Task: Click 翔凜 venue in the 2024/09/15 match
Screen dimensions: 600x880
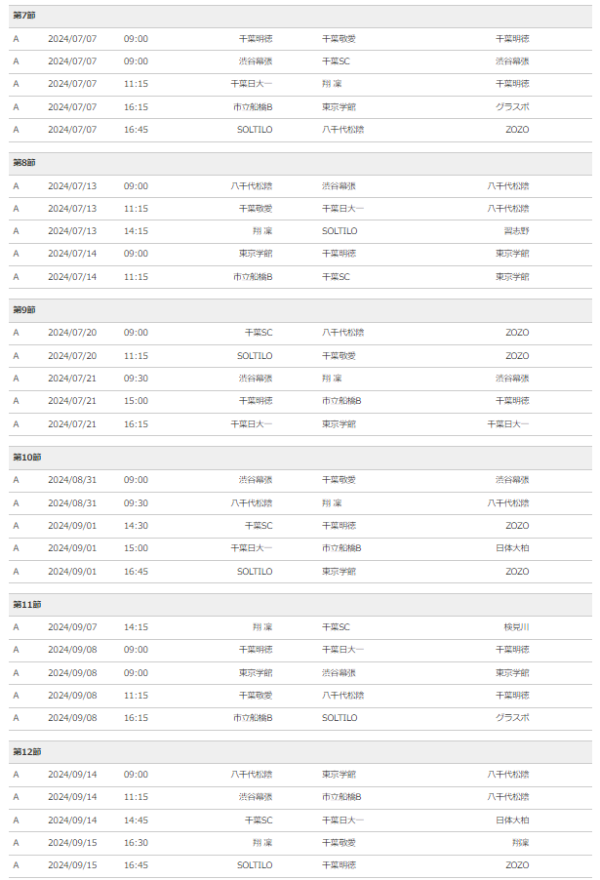Action: click(520, 843)
